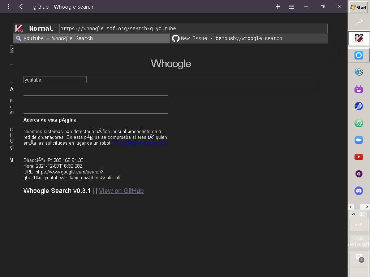Click the text 'Dirección IP: 205.166.94.33'
Viewport: 370px width, 277px height.
53,160
